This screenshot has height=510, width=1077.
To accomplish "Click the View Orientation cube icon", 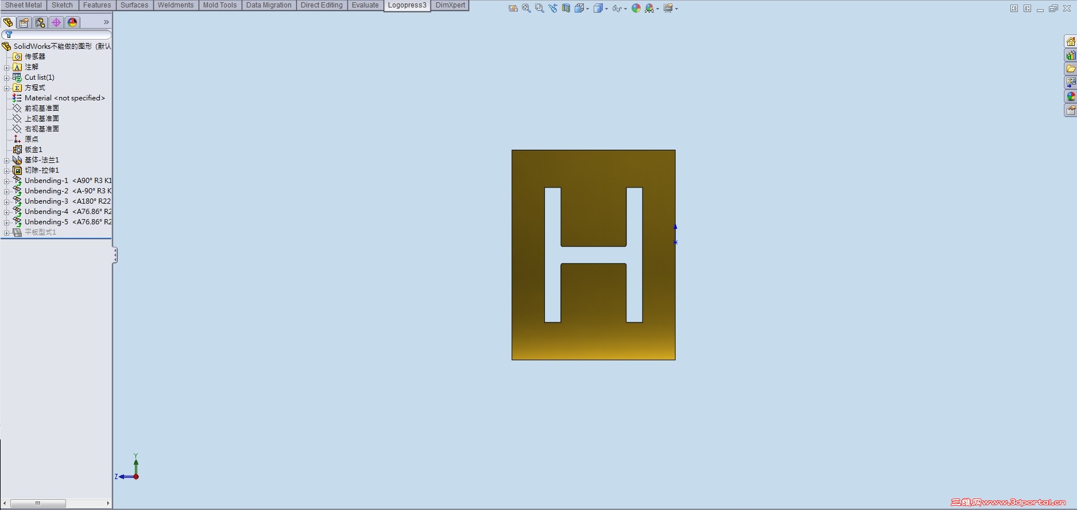I will click(x=579, y=9).
